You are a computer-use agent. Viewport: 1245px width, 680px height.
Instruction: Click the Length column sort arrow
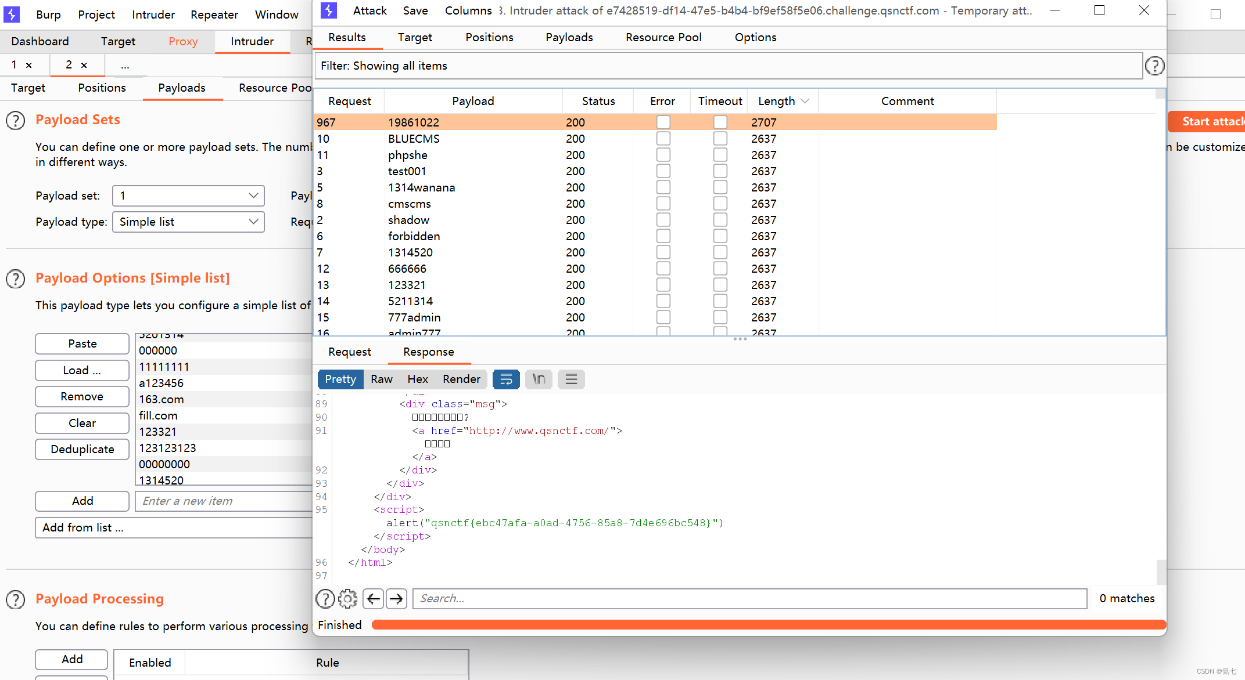click(x=805, y=101)
